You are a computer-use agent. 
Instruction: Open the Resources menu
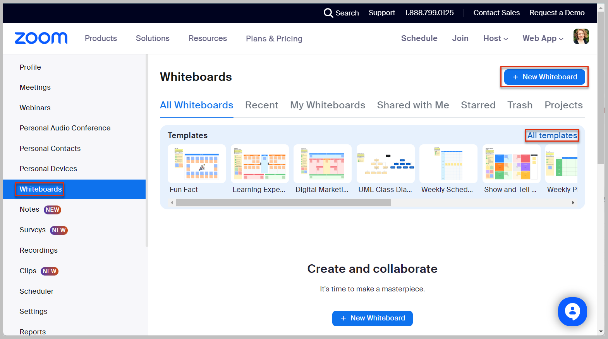(208, 38)
